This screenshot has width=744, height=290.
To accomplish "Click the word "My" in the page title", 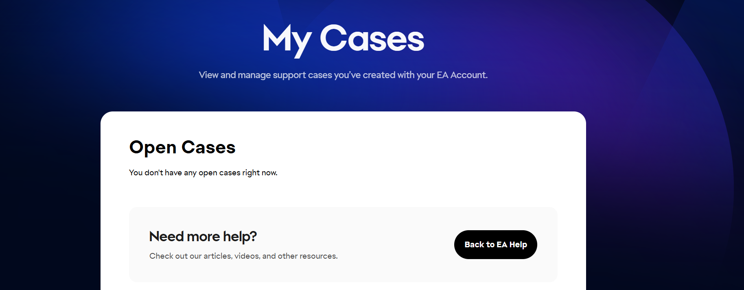I will [286, 39].
